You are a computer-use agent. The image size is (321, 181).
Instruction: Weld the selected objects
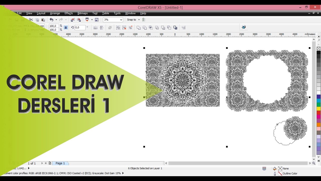point(138,28)
